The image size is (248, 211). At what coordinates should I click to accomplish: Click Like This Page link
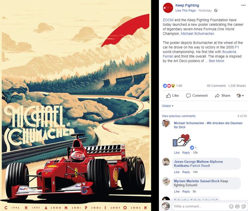(x=185, y=10)
